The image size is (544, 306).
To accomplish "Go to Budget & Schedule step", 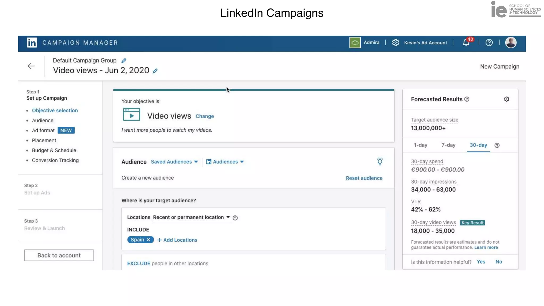I will tap(54, 150).
